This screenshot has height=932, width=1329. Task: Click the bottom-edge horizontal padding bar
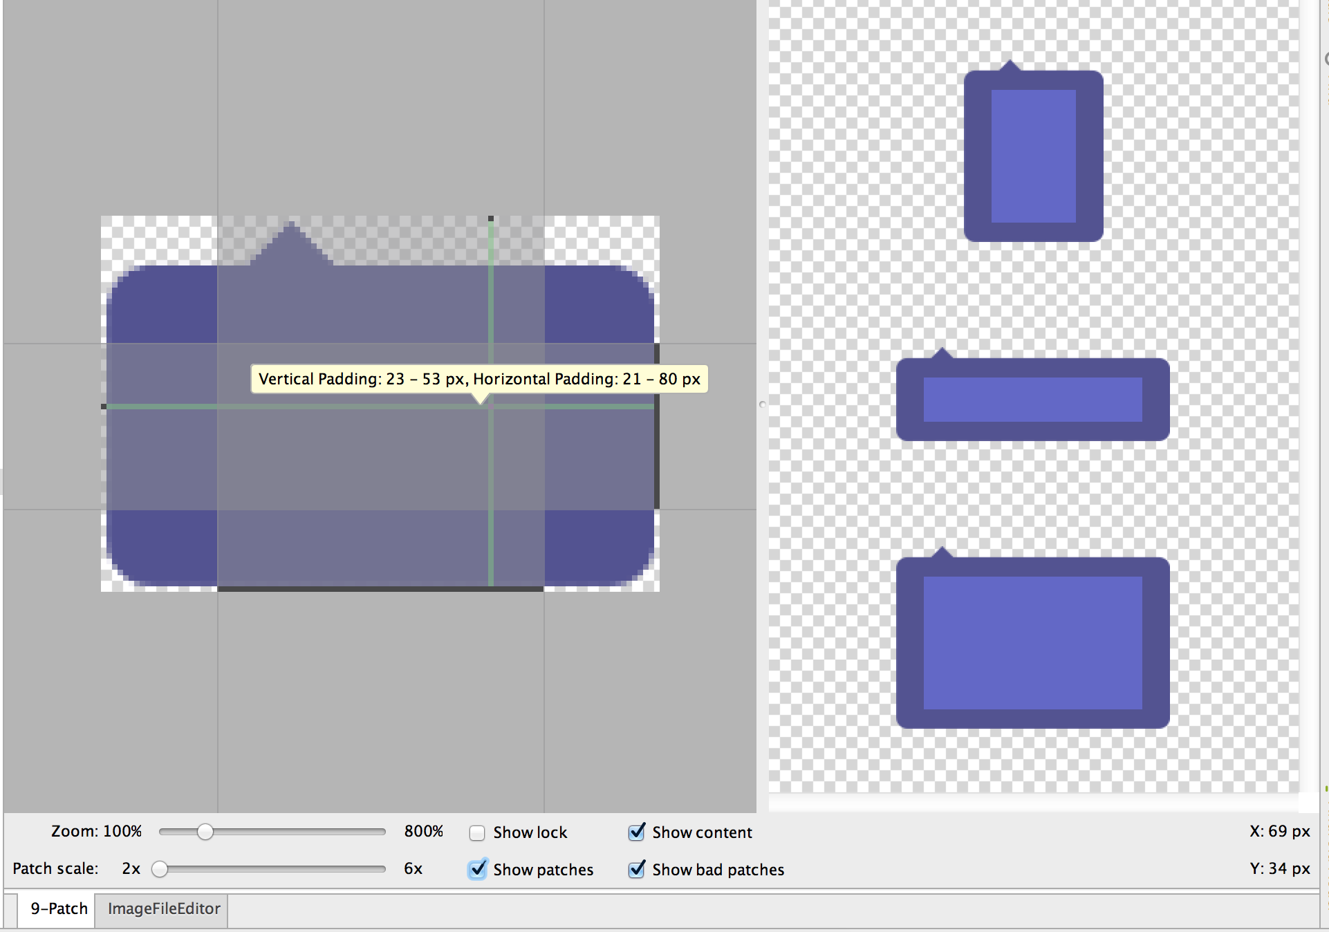380,589
